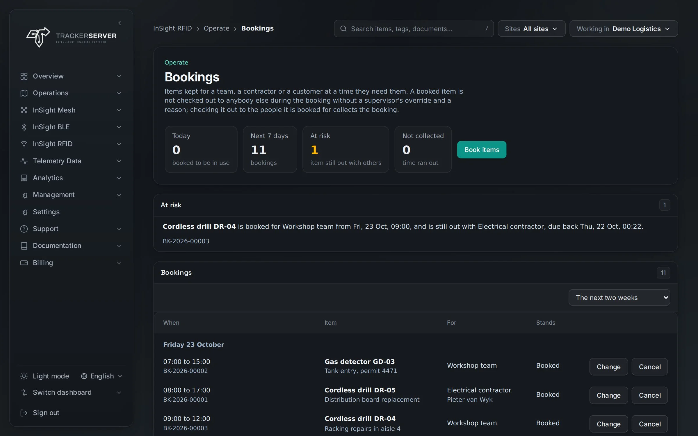The width and height of the screenshot is (698, 436).
Task: Click the Book items button
Action: pos(482,150)
